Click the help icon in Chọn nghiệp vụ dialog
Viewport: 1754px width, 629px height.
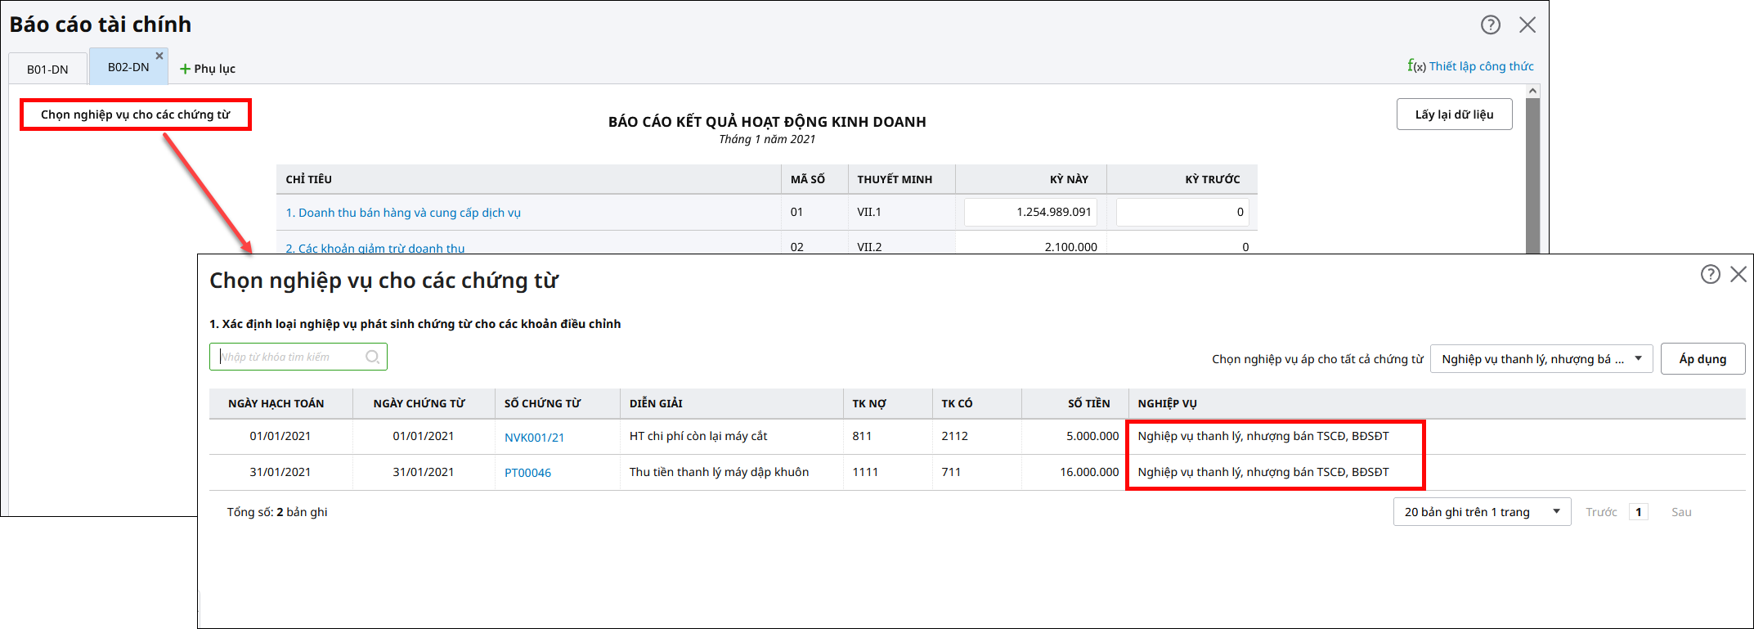[1710, 275]
